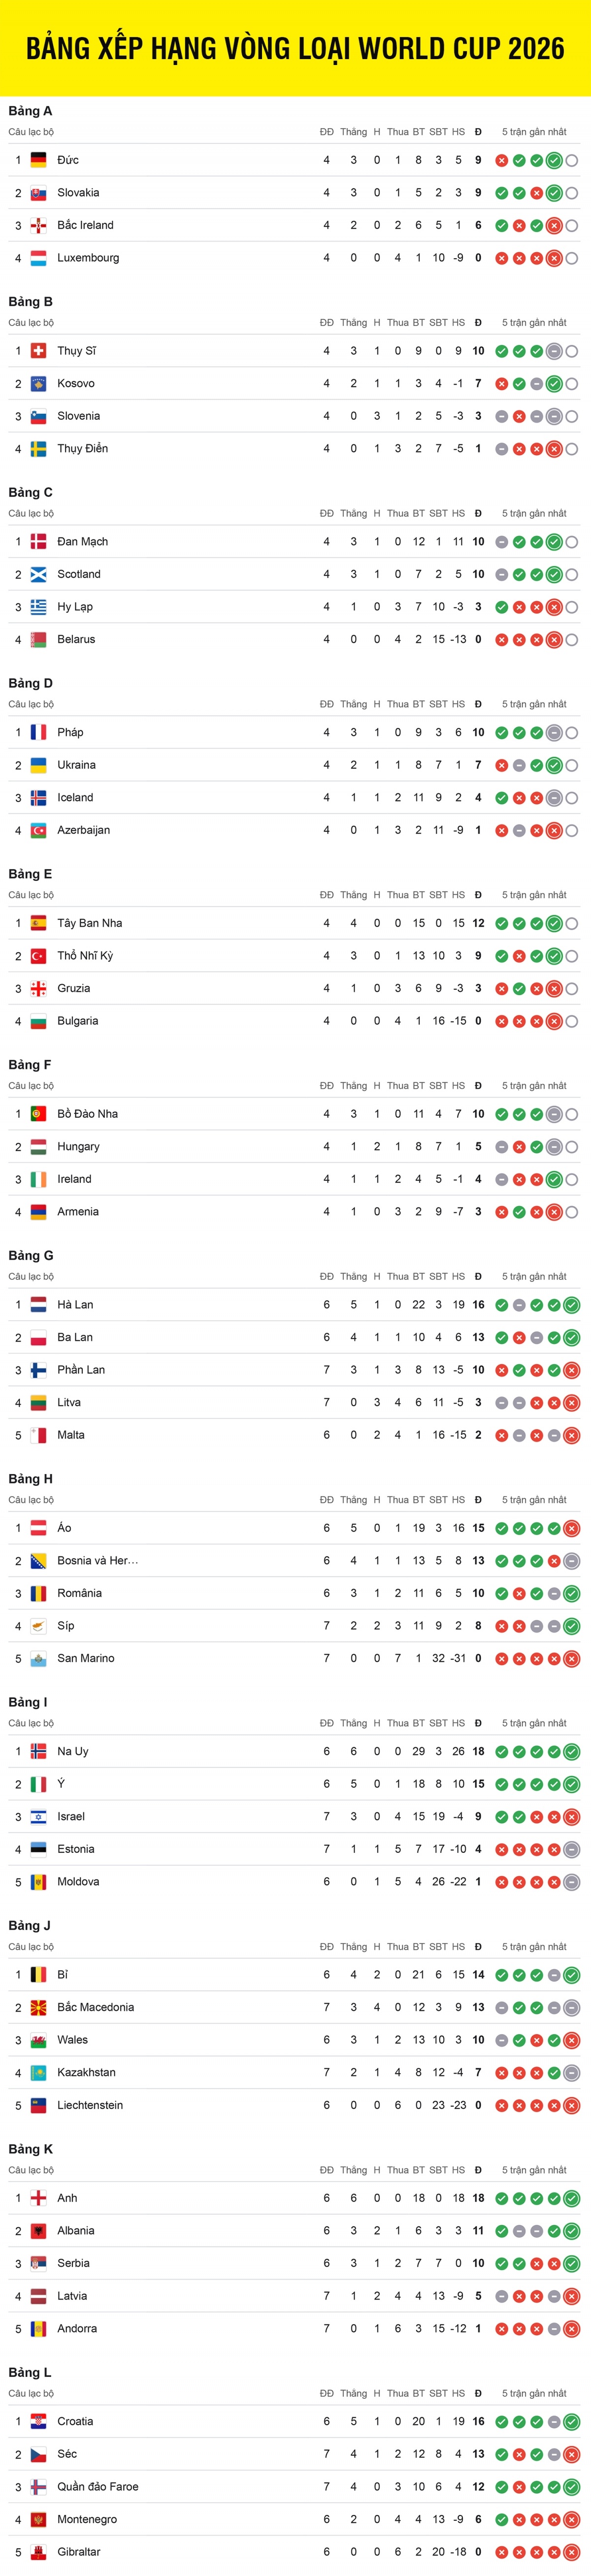This screenshot has width=591, height=2576.
Task: Open the Slovakia team name link
Action: [x=78, y=193]
